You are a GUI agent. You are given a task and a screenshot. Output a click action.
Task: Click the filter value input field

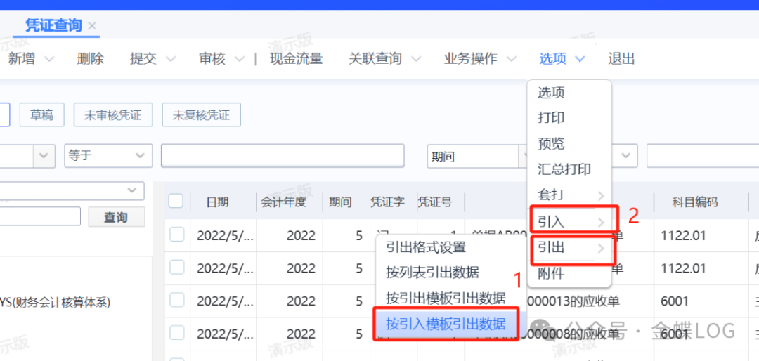pyautogui.click(x=282, y=155)
